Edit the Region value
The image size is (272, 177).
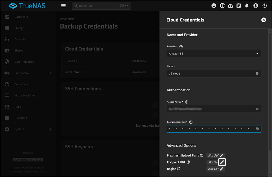(x=222, y=169)
